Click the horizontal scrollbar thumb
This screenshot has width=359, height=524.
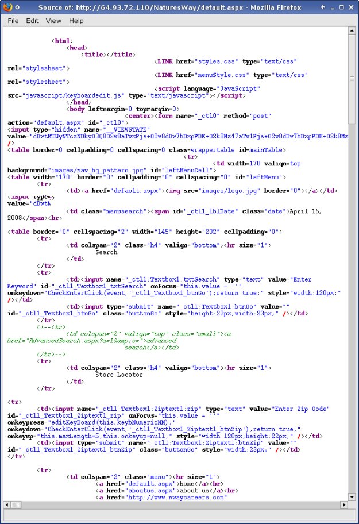pyautogui.click(x=16, y=504)
